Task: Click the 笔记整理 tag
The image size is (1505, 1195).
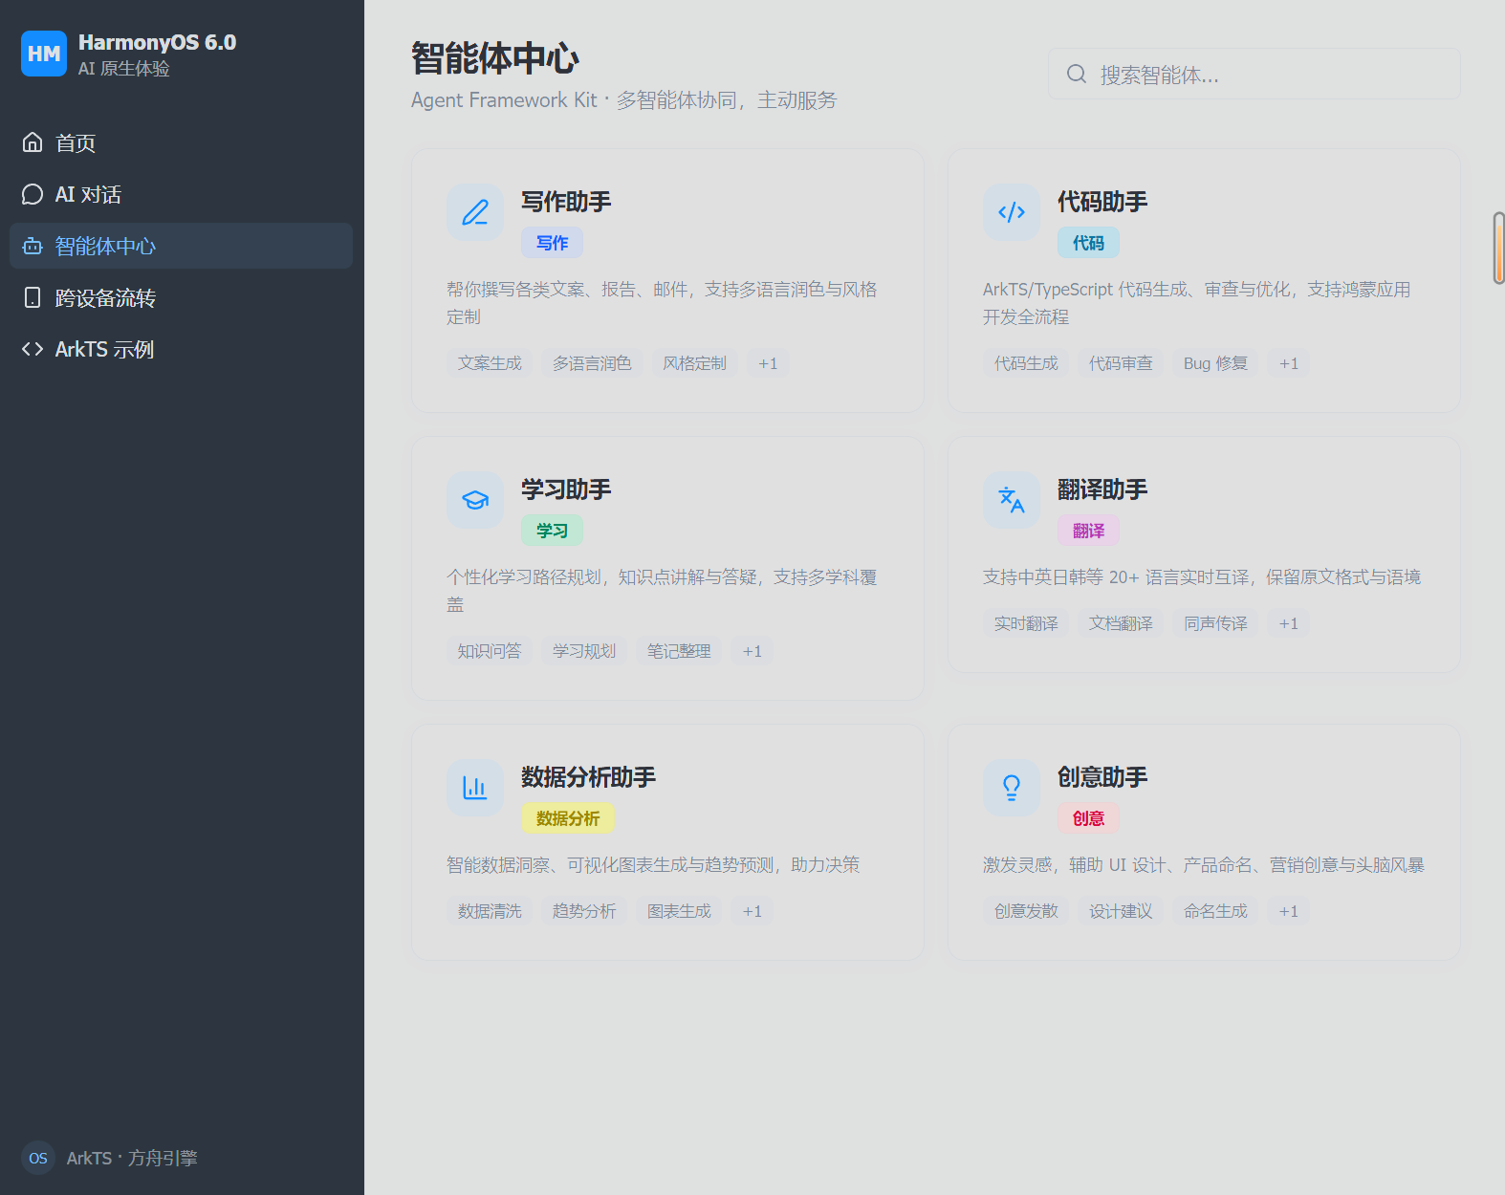Action: pos(679,651)
